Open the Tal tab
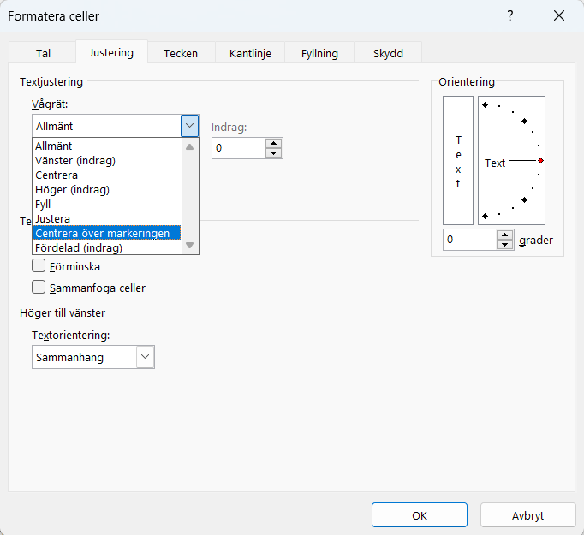Viewport: 584px width, 535px height. click(43, 53)
